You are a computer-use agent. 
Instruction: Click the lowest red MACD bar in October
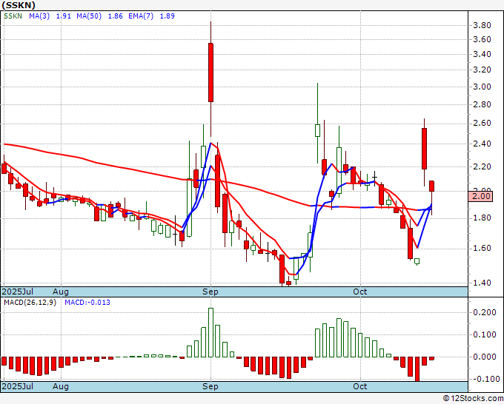[417, 369]
